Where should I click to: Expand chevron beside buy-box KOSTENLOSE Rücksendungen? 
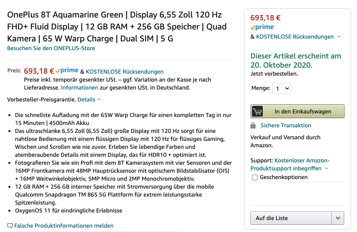339,37
